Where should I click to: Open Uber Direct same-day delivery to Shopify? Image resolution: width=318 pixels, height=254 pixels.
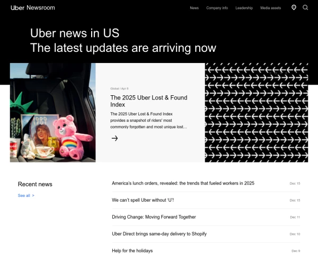159,234
